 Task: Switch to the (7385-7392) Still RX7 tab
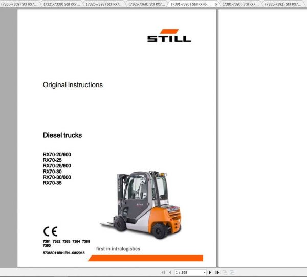pyautogui.click(x=283, y=4)
